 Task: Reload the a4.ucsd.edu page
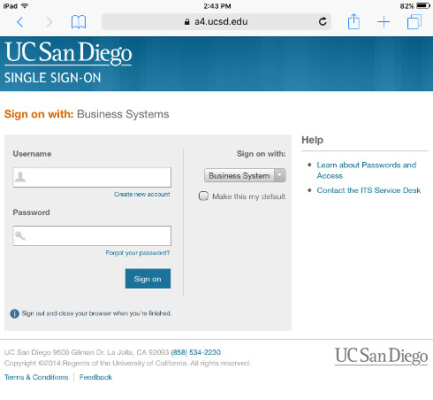click(323, 21)
